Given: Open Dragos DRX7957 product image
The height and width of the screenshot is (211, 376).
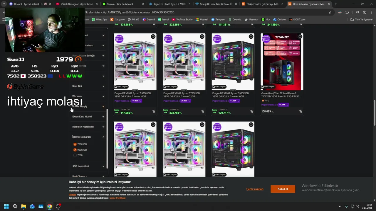Looking at the screenshot, I should (184, 62).
